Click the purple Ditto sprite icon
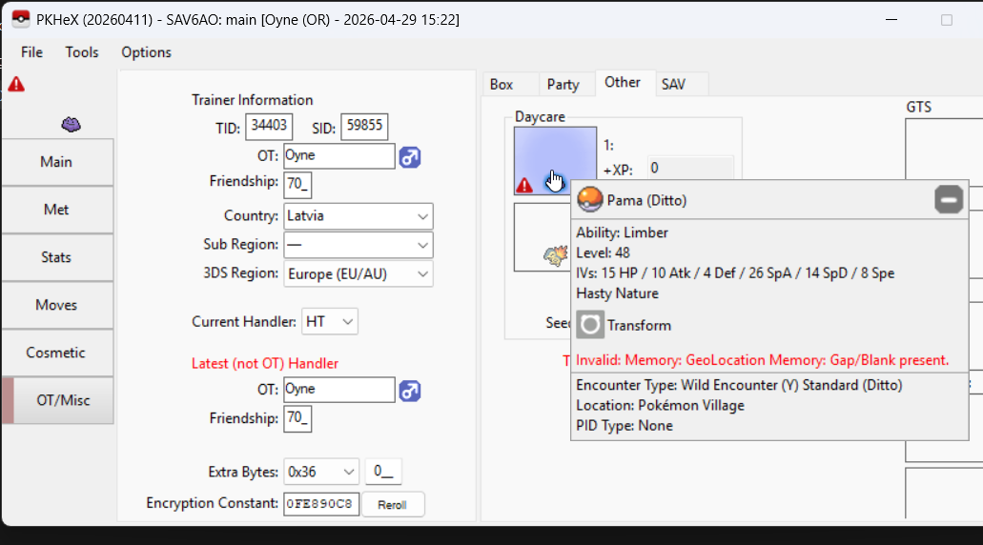 72,124
